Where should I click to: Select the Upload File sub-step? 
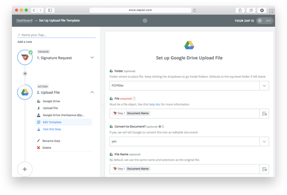[50, 108]
